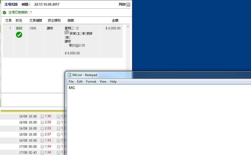This screenshot has height=155, width=251.
Task: Click the odds value 2.07 in the list
Action: (x=48, y=134)
